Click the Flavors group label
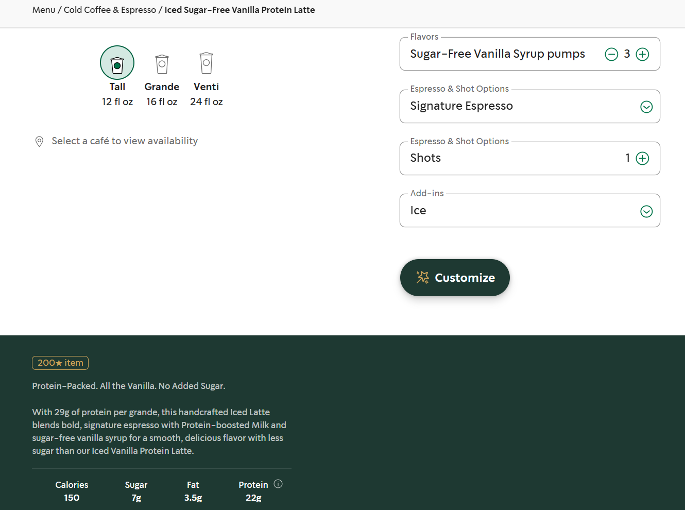The image size is (685, 510). [x=424, y=37]
